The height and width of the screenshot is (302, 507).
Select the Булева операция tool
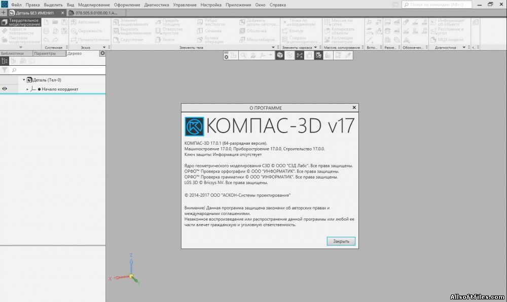pyautogui.click(x=210, y=39)
